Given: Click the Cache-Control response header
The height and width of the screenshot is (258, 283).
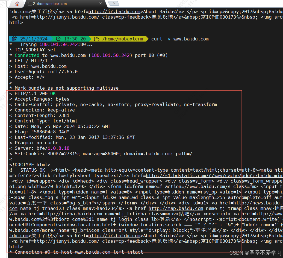Looking at the screenshot, I should click(x=116, y=104).
